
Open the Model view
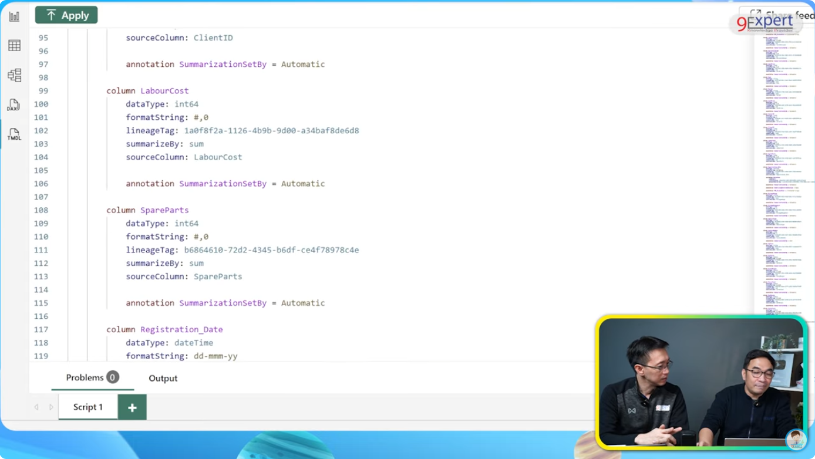click(x=14, y=75)
